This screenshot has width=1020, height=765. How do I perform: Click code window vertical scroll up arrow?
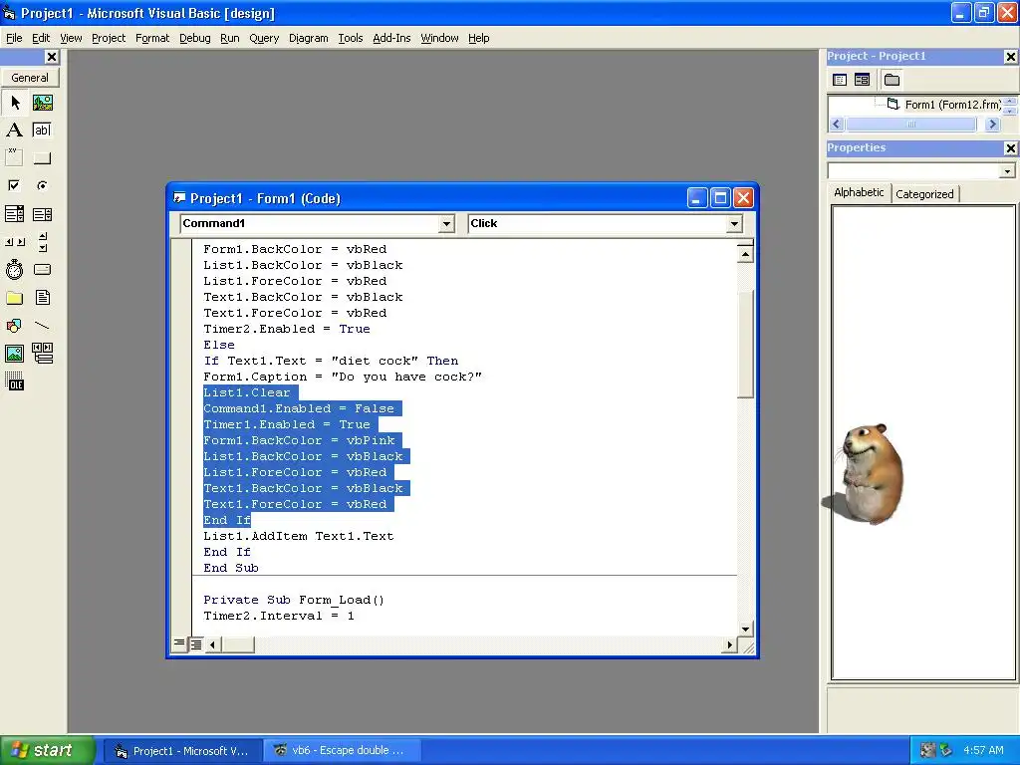point(745,254)
